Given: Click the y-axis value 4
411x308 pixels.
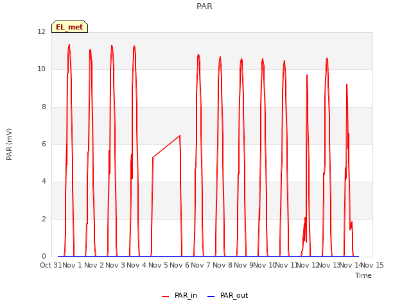Looking at the screenshot, I should (x=44, y=181).
